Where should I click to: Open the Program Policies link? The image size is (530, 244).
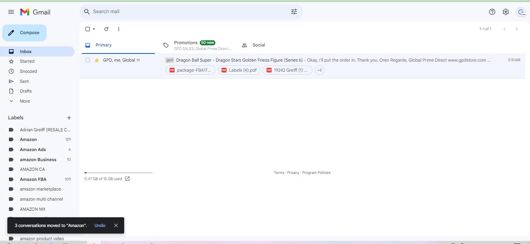(316, 173)
